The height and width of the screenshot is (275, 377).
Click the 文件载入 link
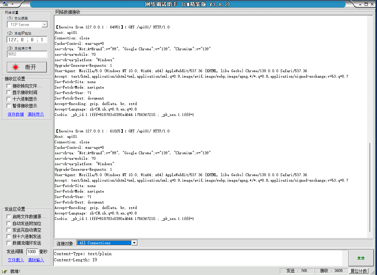point(16,260)
